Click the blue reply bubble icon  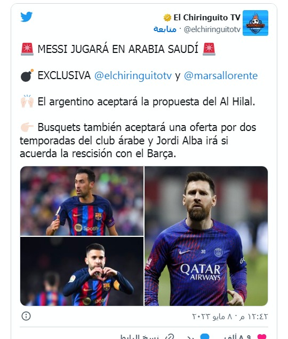[x=205, y=337]
